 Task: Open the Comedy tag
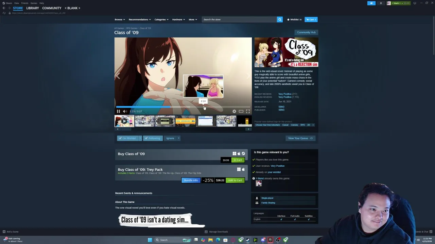(x=294, y=125)
